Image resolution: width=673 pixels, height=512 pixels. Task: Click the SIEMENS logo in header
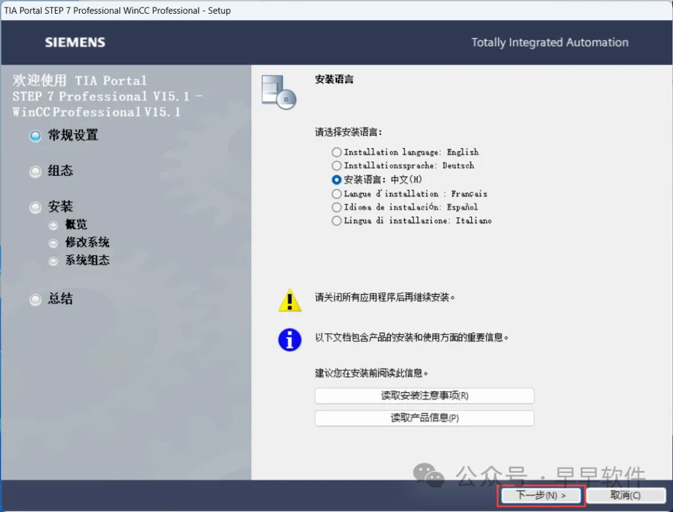pos(75,42)
